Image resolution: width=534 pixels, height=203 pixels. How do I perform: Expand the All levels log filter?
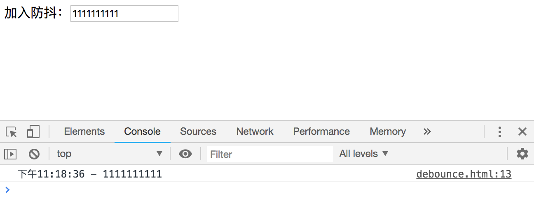coord(364,154)
